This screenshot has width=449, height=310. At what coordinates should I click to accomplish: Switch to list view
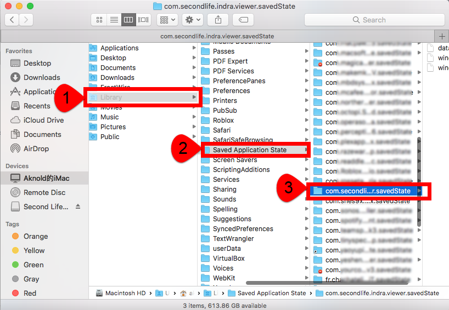coord(114,20)
